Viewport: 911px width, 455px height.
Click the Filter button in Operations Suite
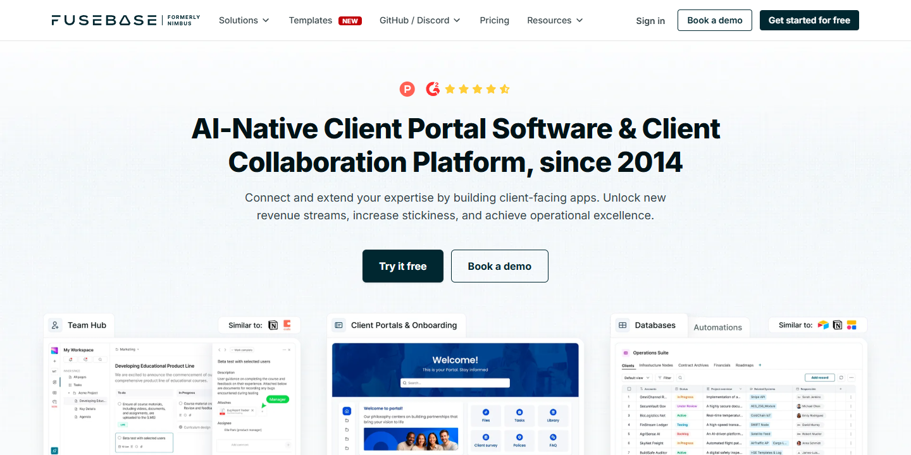[664, 377]
